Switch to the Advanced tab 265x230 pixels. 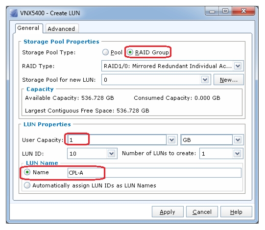tap(61, 29)
